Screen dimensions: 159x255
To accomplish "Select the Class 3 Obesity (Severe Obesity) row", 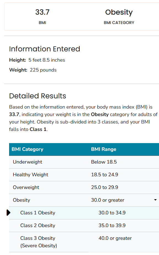I will coord(84,242).
